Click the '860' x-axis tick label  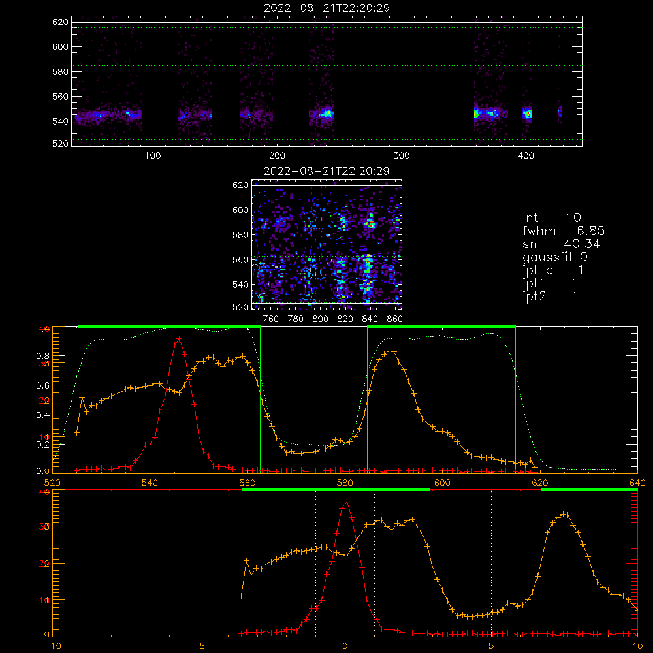coord(395,319)
